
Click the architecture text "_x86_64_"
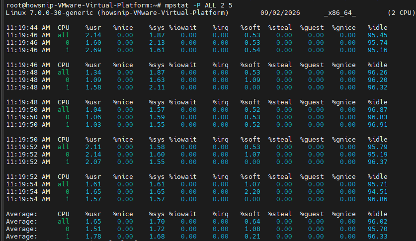click(x=340, y=13)
